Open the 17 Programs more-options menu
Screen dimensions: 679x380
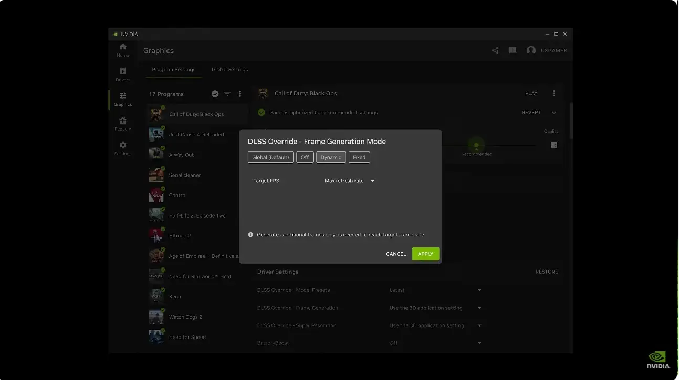[x=240, y=94]
